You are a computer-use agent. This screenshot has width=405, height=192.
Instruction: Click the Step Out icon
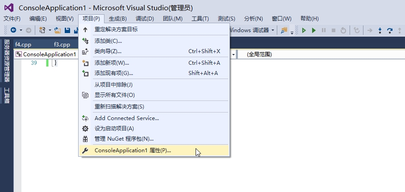[x=400, y=30]
